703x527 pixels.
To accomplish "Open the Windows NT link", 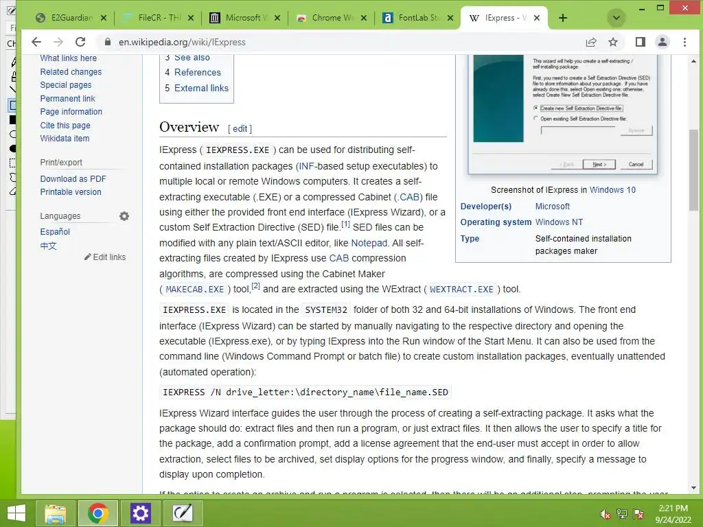I will coord(559,222).
